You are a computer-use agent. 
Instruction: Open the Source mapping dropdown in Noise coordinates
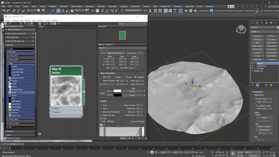(115, 53)
